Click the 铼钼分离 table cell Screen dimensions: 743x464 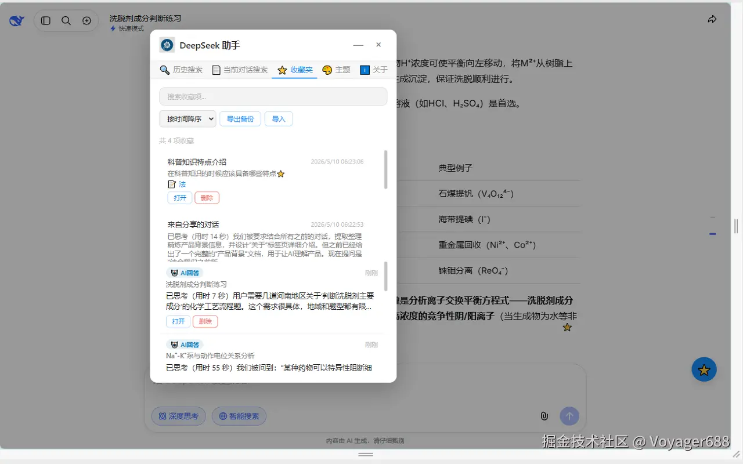(473, 270)
